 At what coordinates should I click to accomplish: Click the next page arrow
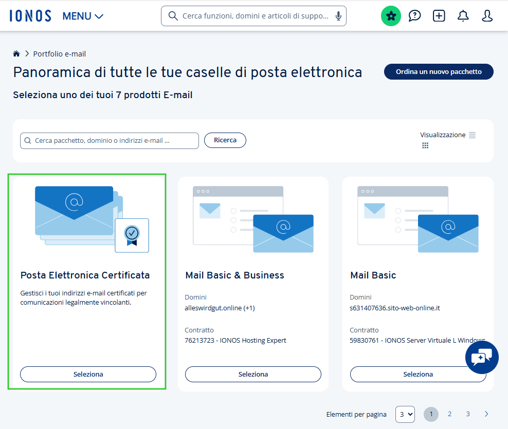coord(486,414)
